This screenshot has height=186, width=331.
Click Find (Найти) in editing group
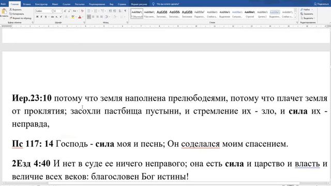[305, 10]
